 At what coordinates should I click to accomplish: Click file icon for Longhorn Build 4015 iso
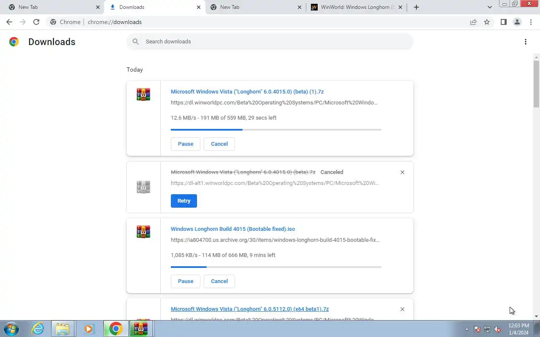pos(143,232)
